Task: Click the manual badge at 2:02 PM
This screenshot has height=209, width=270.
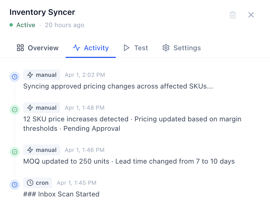Action: click(42, 75)
